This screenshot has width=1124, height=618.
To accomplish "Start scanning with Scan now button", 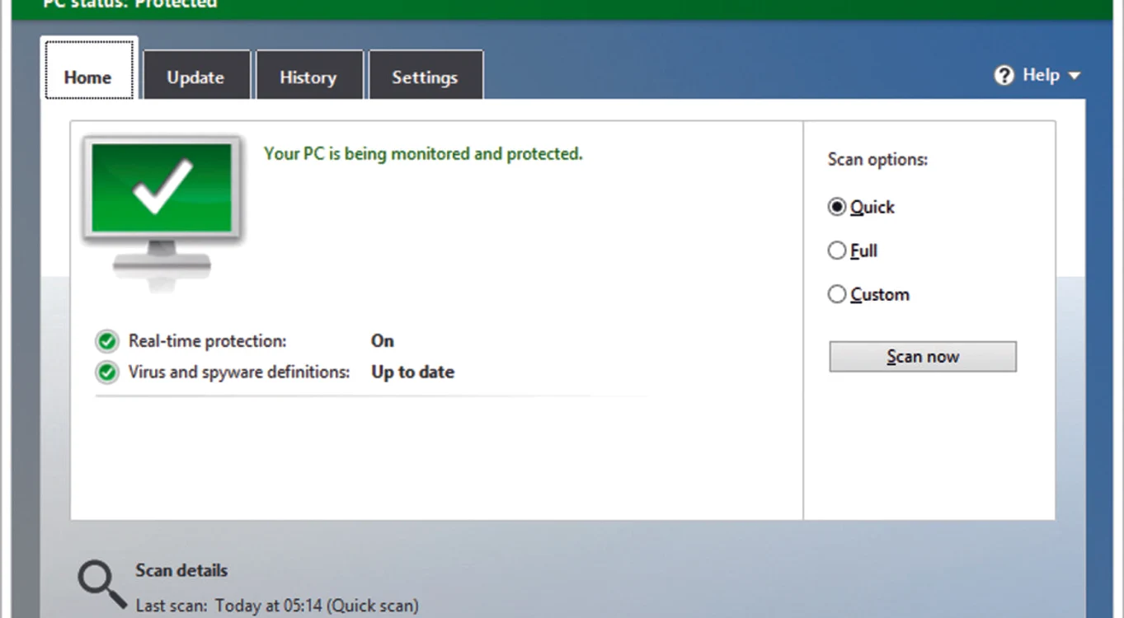I will pyautogui.click(x=923, y=357).
